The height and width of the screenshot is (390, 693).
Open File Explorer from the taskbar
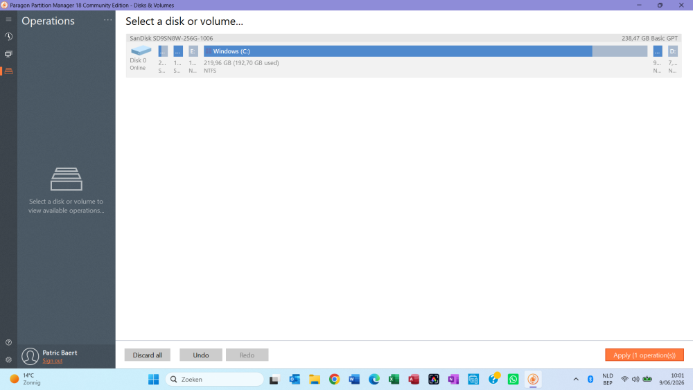(x=314, y=379)
